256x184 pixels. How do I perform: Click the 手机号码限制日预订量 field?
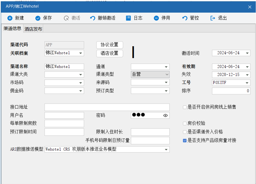point(150,140)
